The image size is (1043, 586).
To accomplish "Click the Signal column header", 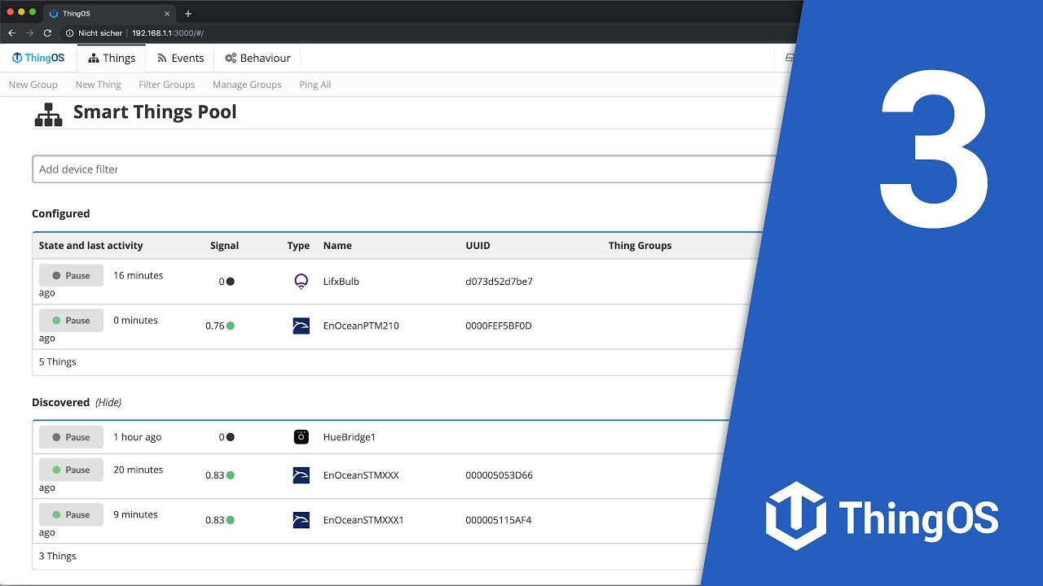I will click(224, 245).
